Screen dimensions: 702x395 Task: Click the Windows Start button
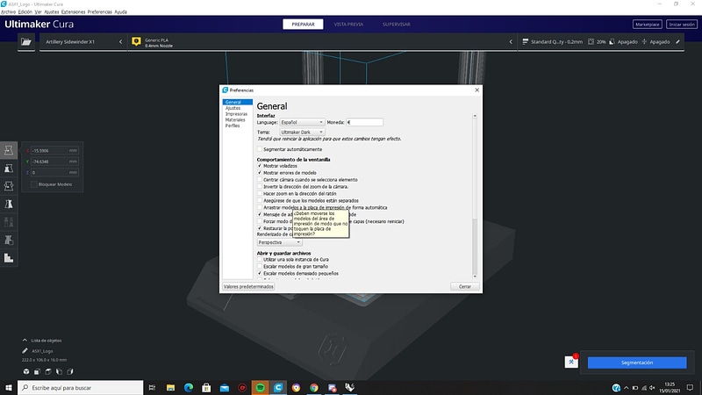coord(9,387)
